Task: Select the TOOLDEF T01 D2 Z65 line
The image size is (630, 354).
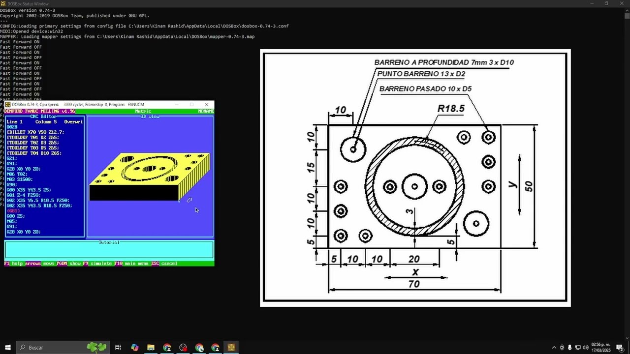Action: tap(33, 137)
